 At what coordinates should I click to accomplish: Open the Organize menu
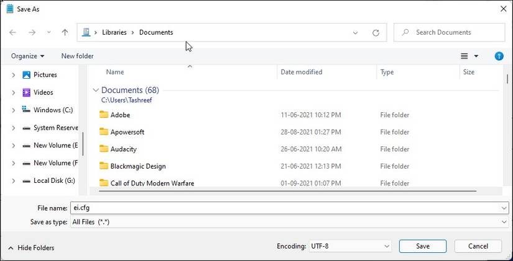tap(27, 56)
